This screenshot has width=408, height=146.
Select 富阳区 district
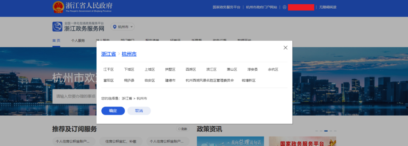pyautogui.click(x=108, y=81)
